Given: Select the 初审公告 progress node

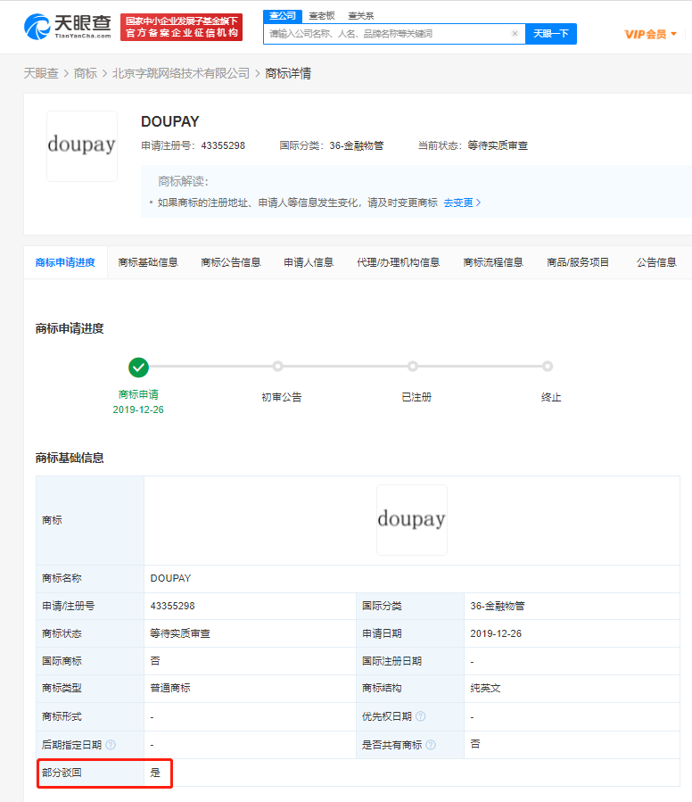Looking at the screenshot, I should point(277,367).
